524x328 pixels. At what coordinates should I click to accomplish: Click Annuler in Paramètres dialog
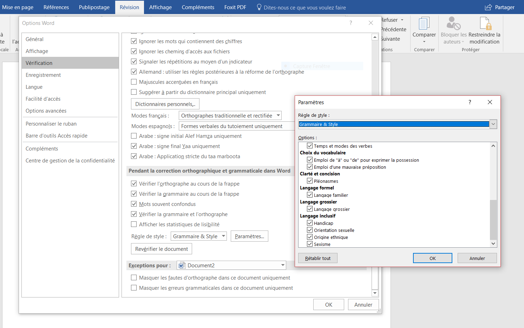[x=477, y=258]
